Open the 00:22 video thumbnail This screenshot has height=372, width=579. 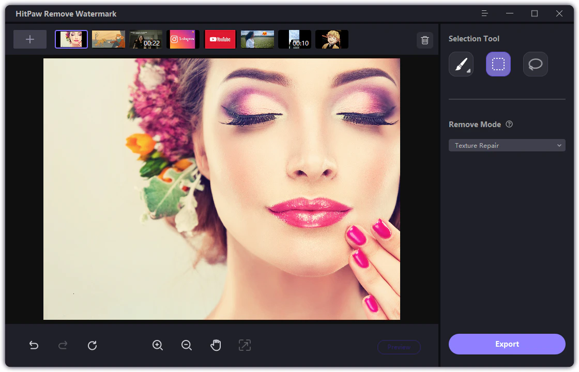[x=145, y=39]
